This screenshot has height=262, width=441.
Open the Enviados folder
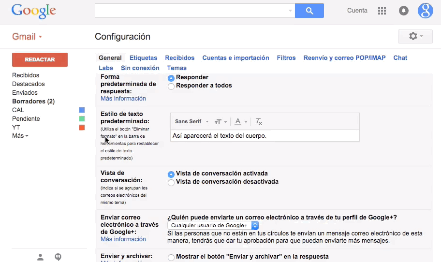[x=25, y=92]
